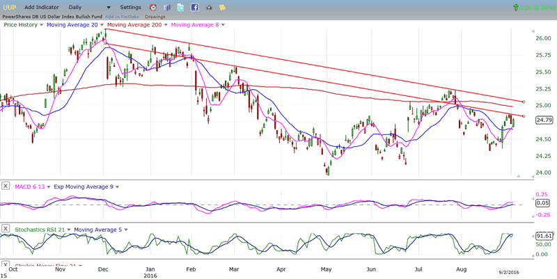Click the Twitter share icon
This screenshot has height=279, width=557.
click(180, 7)
